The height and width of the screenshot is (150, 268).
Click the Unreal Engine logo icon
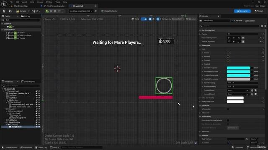click(4, 4)
